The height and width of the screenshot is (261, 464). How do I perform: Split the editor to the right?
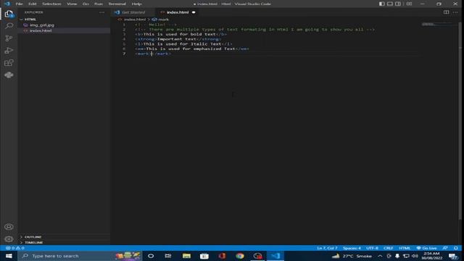446,12
